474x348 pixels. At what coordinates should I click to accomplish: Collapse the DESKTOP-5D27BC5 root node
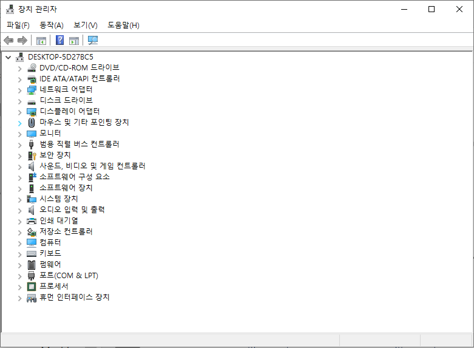pos(8,57)
